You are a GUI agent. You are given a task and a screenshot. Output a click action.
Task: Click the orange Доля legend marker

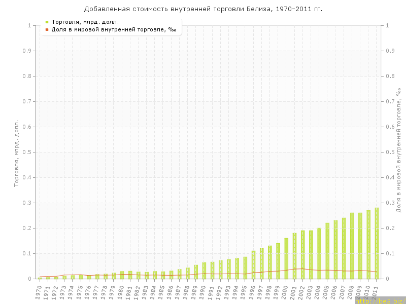[x=47, y=29]
